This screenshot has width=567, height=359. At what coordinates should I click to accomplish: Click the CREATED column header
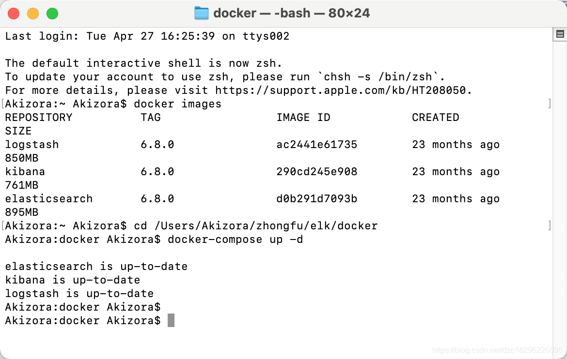click(x=435, y=118)
